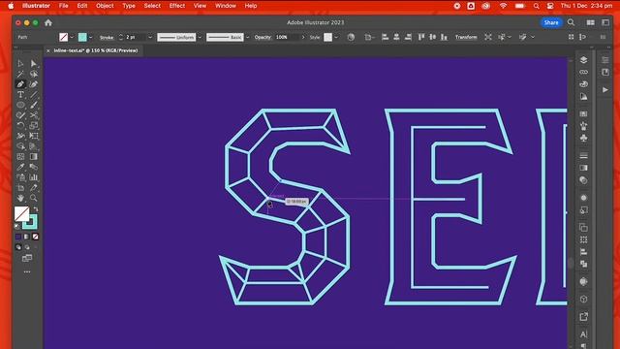Viewport: 620px width, 349px height.
Task: Select the Direct Selection tool
Action: click(34, 63)
